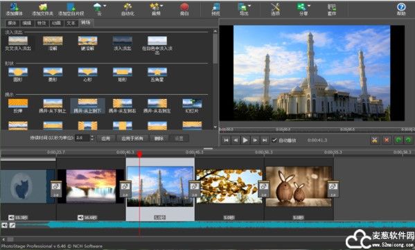
Task: Click transition icon after the waterfall clip
Action: pos(125,189)
